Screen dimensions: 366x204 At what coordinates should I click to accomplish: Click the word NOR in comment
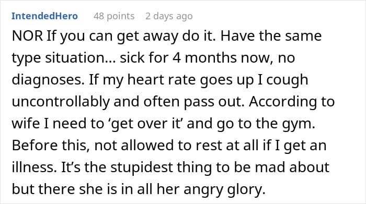(x=27, y=36)
